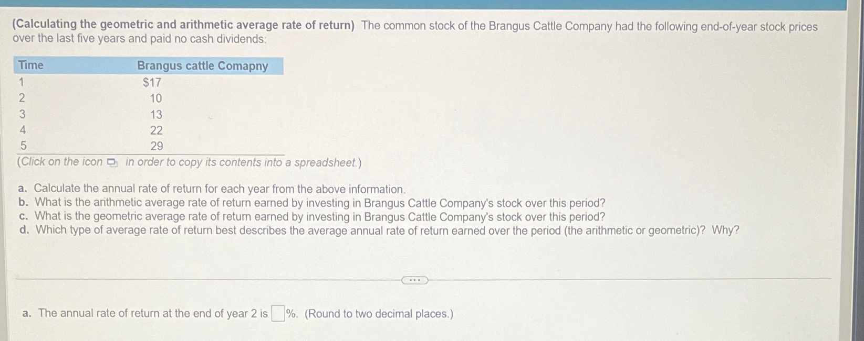Click the $17 price cell
864x341 pixels.
pos(152,82)
